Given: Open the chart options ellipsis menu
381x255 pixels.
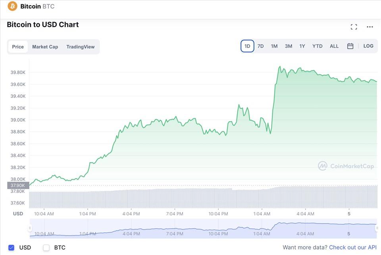Looking at the screenshot, I should (370, 26).
